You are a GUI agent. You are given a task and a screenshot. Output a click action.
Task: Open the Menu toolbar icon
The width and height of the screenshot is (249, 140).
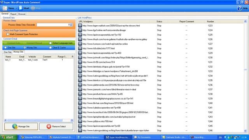point(5,8)
